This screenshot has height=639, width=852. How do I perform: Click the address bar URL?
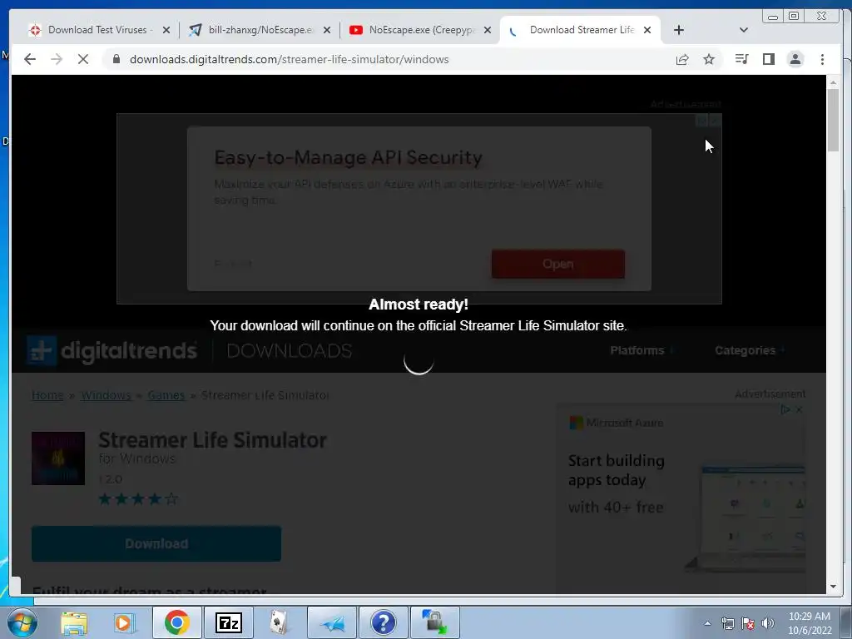(289, 59)
